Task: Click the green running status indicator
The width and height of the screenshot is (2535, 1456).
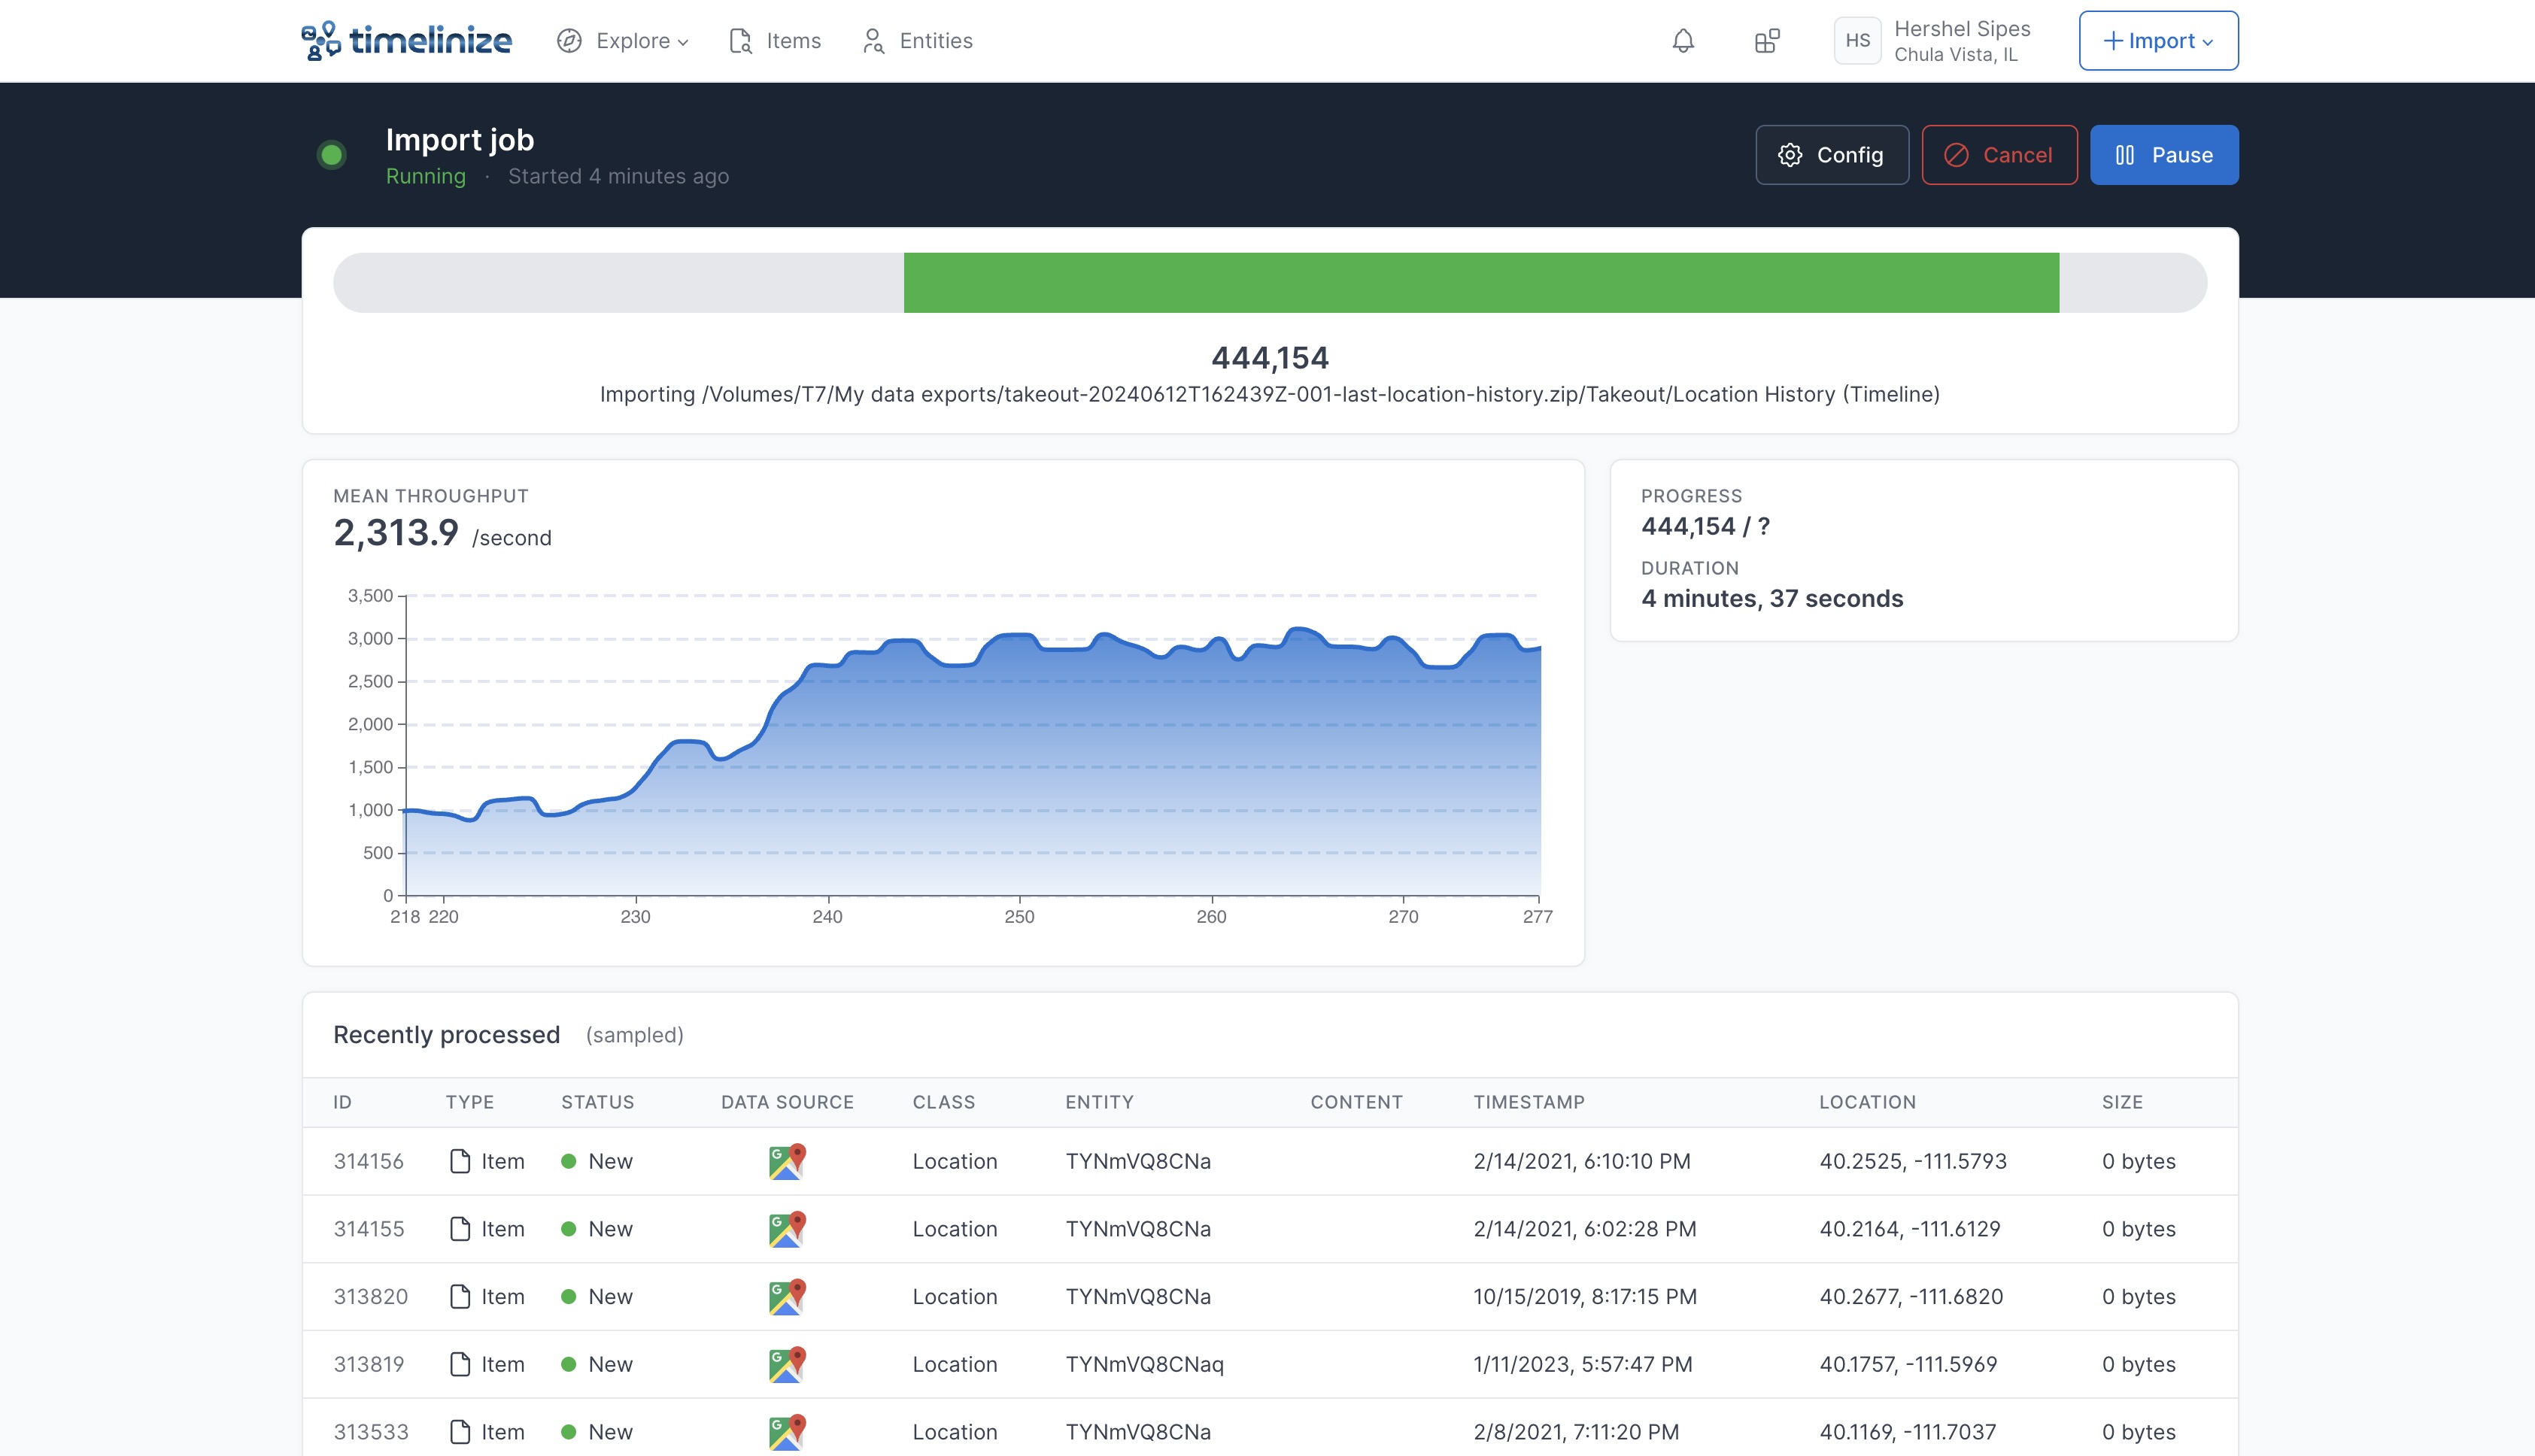Action: (x=332, y=155)
